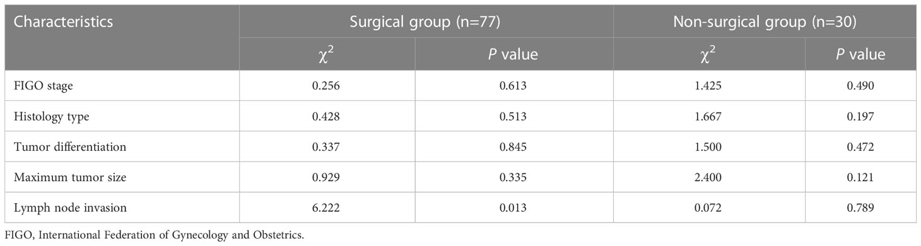The height and width of the screenshot is (246, 921).
Task: Select the value 1.667 for Histology type
Action: (x=709, y=116)
